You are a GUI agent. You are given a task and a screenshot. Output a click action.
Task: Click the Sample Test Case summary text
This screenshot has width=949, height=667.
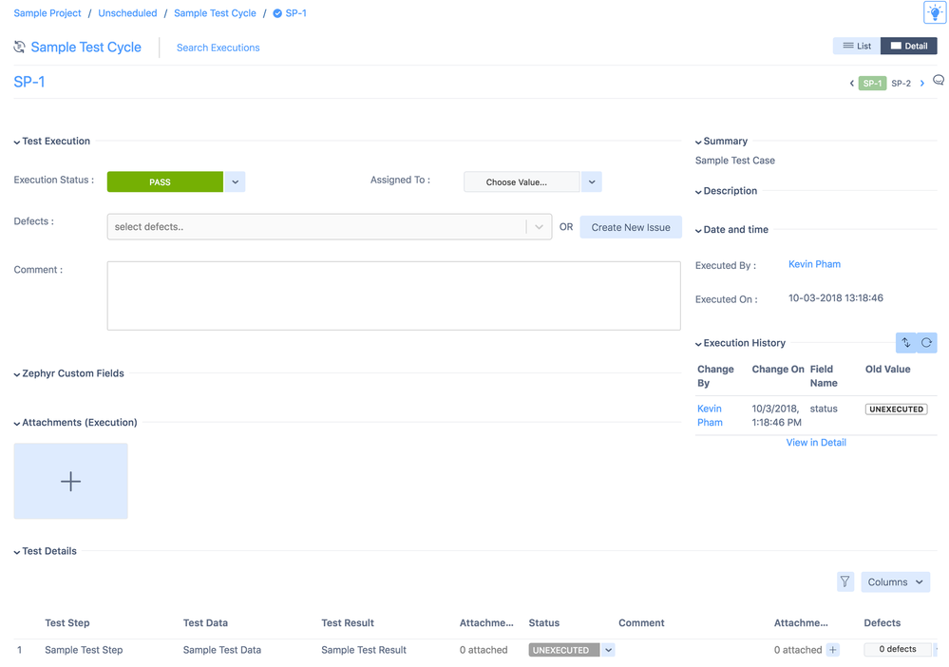(x=734, y=161)
